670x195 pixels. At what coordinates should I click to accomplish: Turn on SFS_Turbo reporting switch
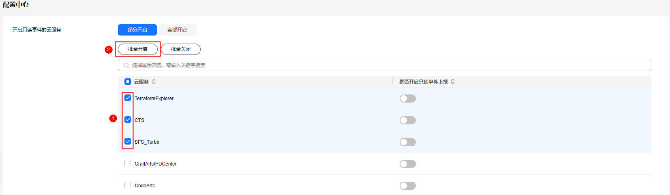coord(408,142)
